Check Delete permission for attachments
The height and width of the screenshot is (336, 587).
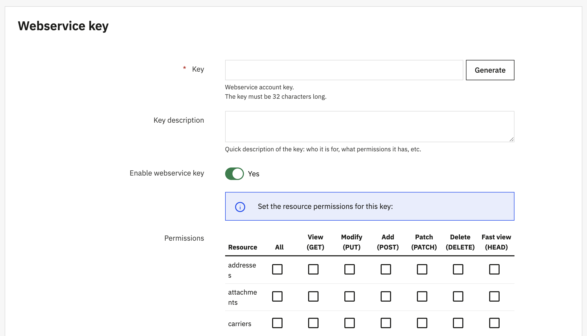coord(458,296)
